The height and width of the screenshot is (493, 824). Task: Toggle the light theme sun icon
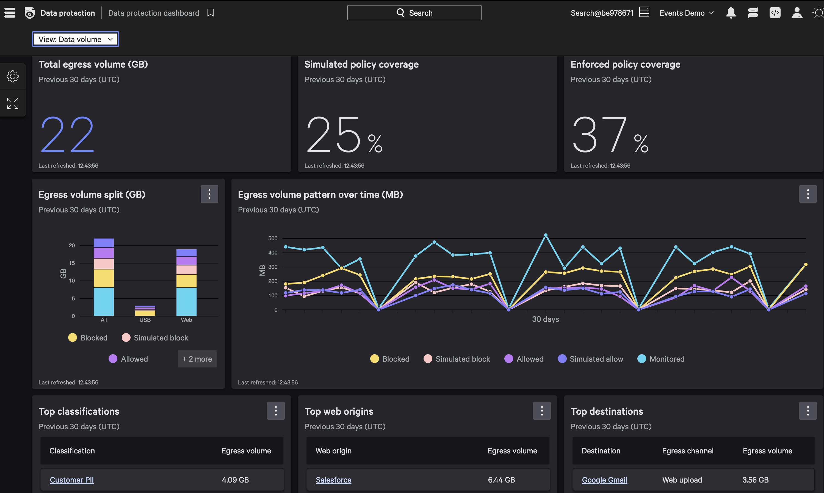(818, 13)
